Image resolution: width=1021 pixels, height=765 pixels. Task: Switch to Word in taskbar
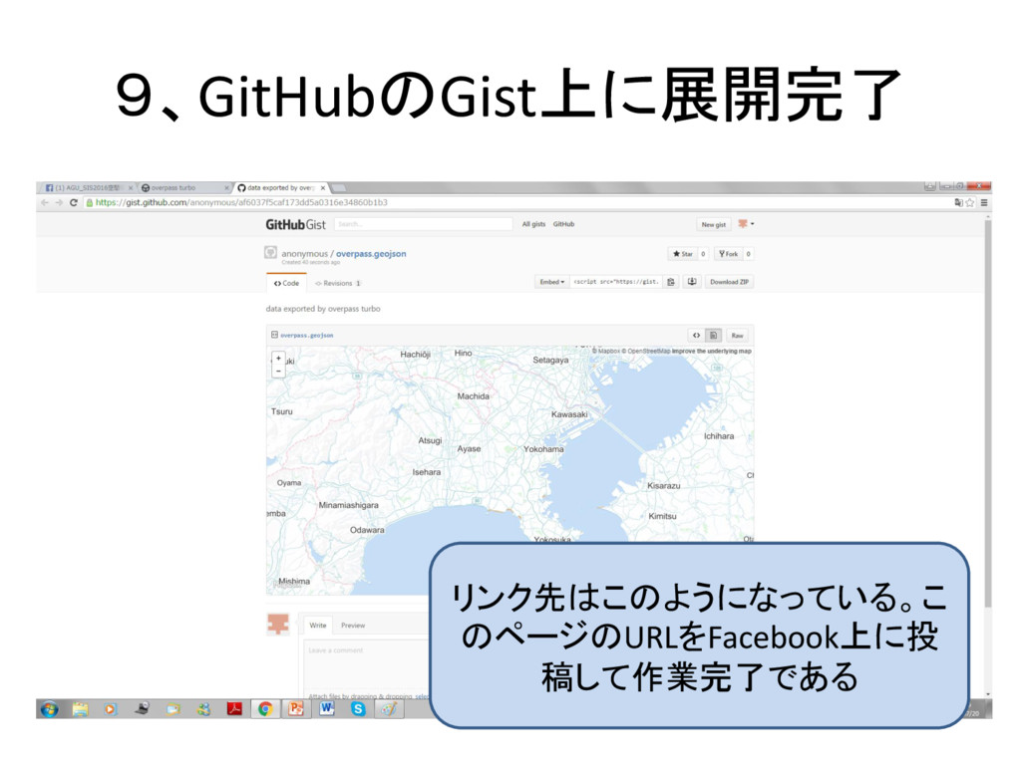point(327,709)
